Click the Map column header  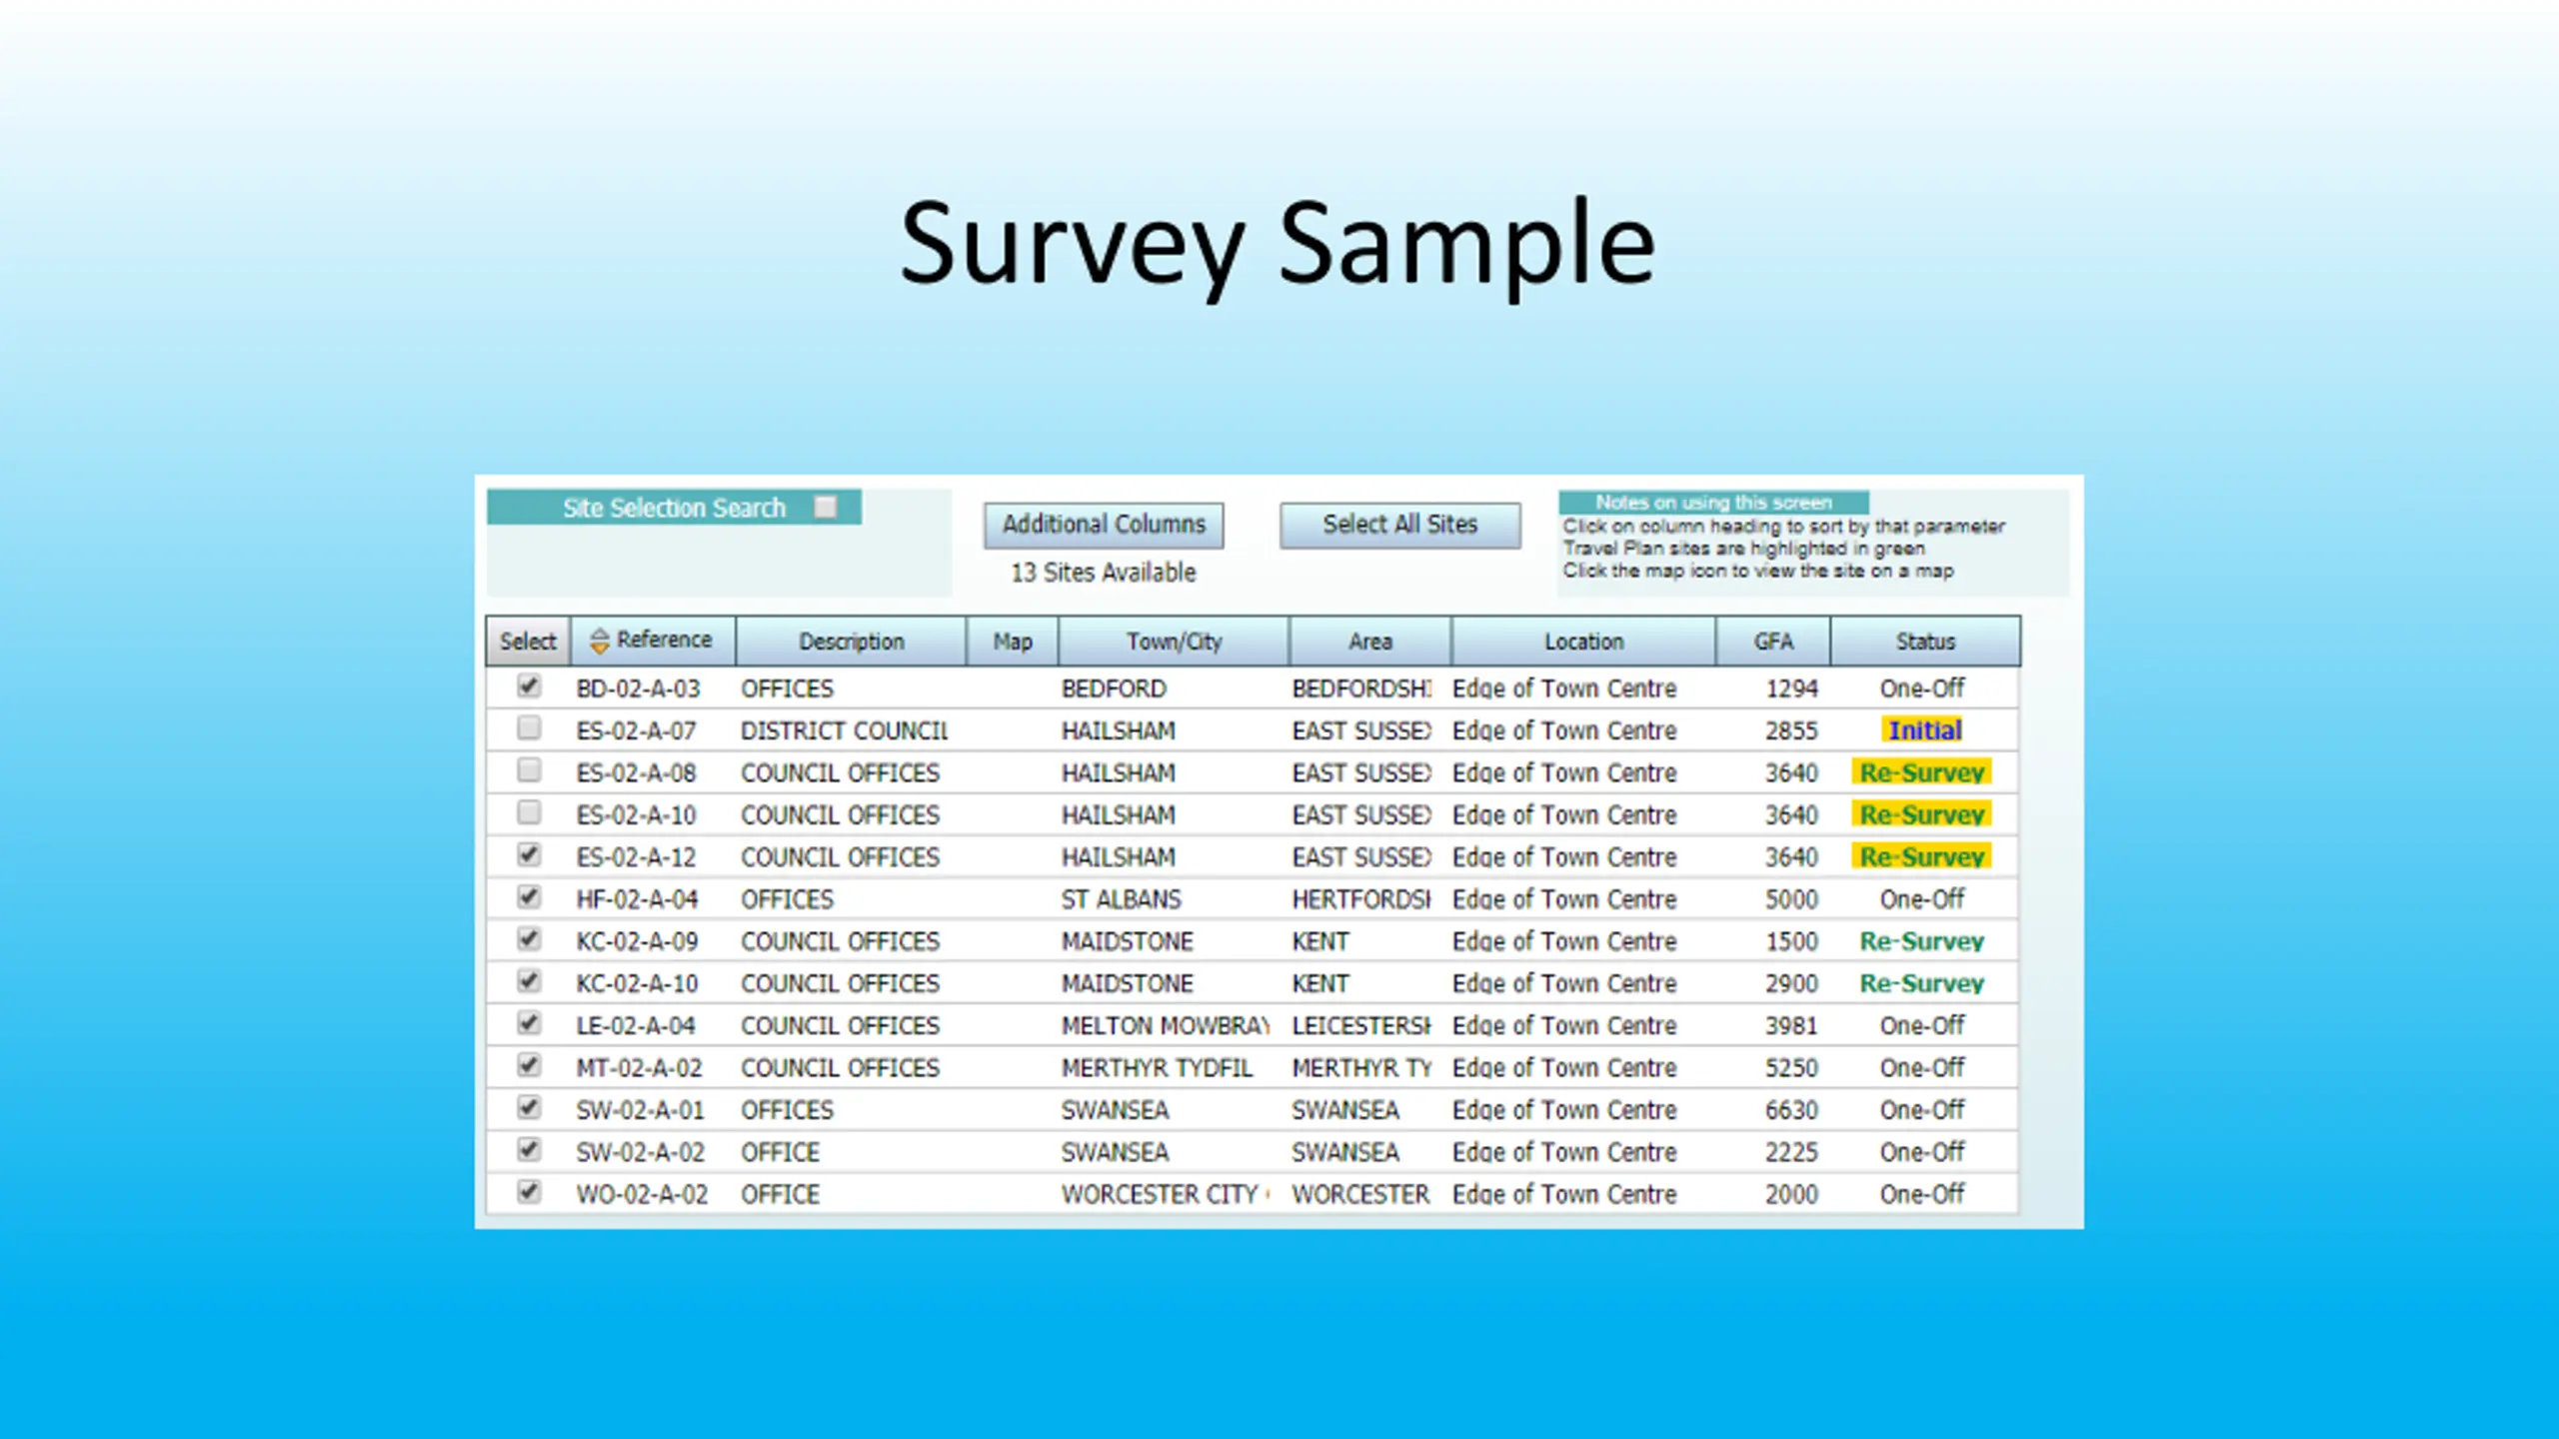coord(1012,642)
